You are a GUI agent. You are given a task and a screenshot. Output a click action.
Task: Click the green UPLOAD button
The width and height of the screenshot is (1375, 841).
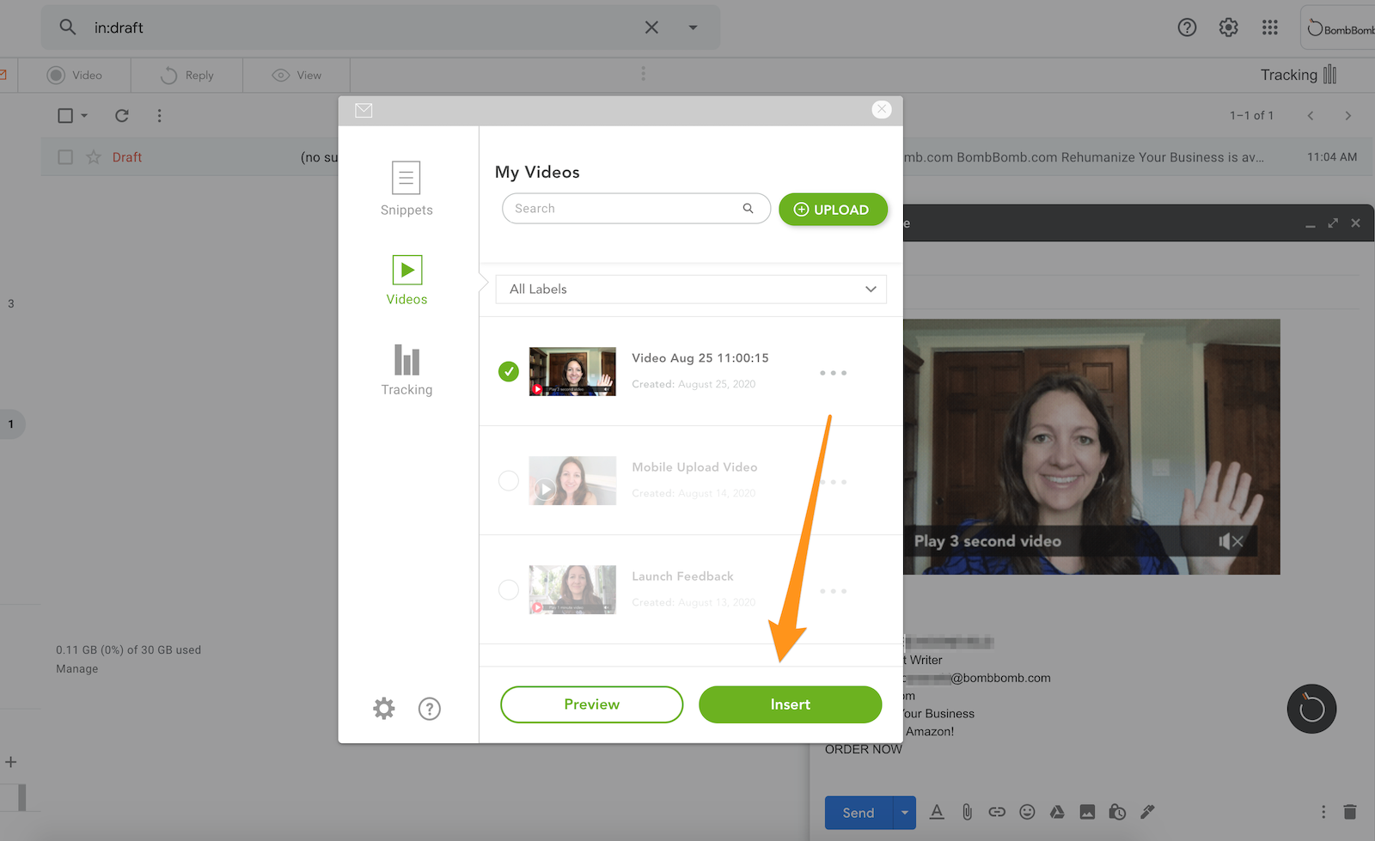[x=833, y=210]
